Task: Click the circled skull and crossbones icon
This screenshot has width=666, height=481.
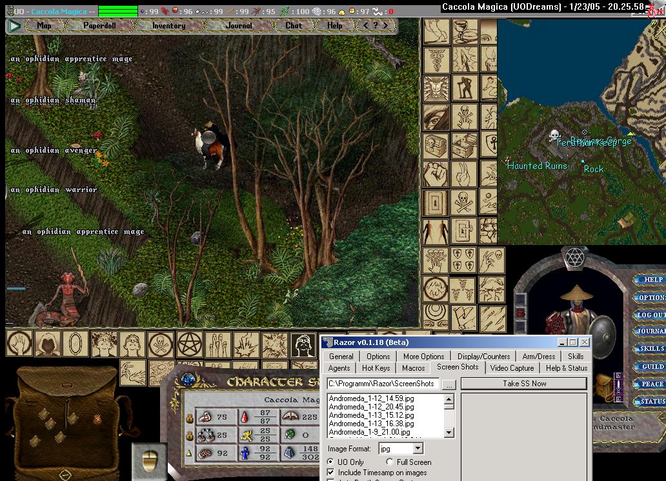Action: coord(161,344)
